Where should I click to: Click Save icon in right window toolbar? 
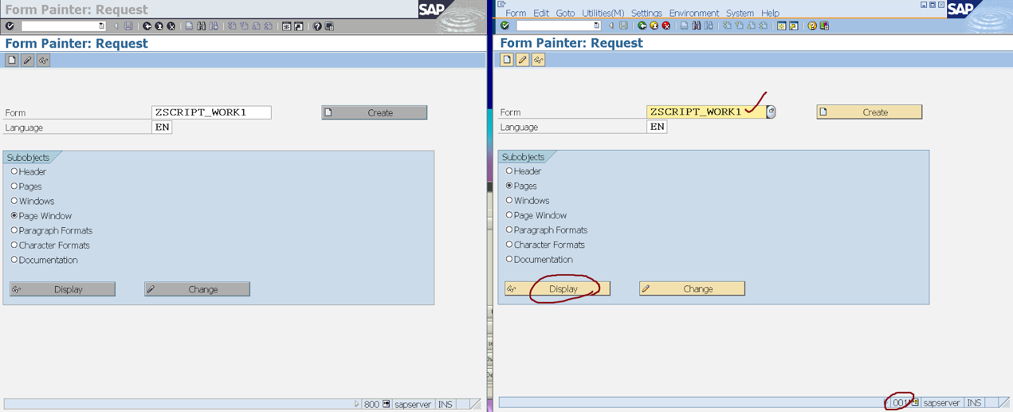point(624,26)
